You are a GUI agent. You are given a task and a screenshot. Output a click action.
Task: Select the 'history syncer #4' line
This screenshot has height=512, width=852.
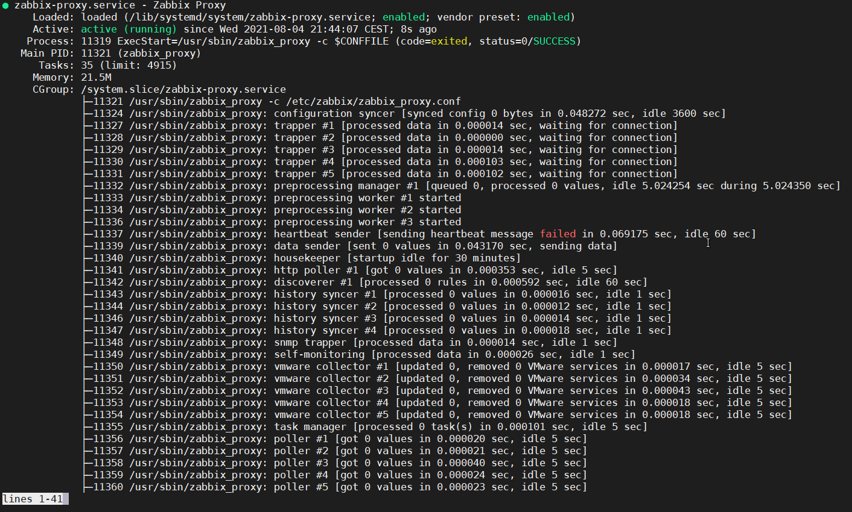378,331
